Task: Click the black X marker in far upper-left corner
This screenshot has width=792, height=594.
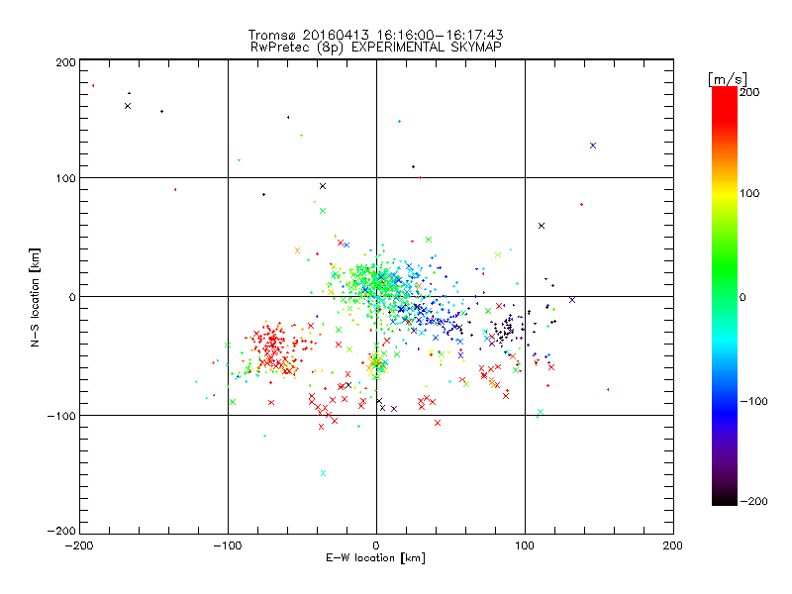Action: [128, 106]
